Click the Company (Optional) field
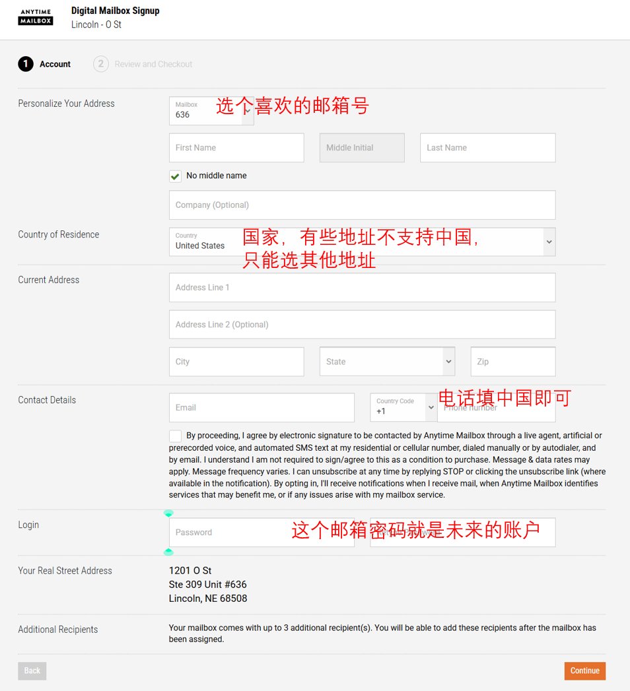The width and height of the screenshot is (630, 691). tap(362, 205)
